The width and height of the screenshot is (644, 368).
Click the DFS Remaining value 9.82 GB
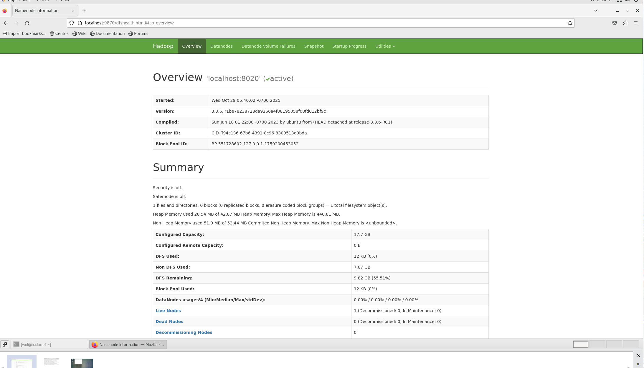coord(372,278)
